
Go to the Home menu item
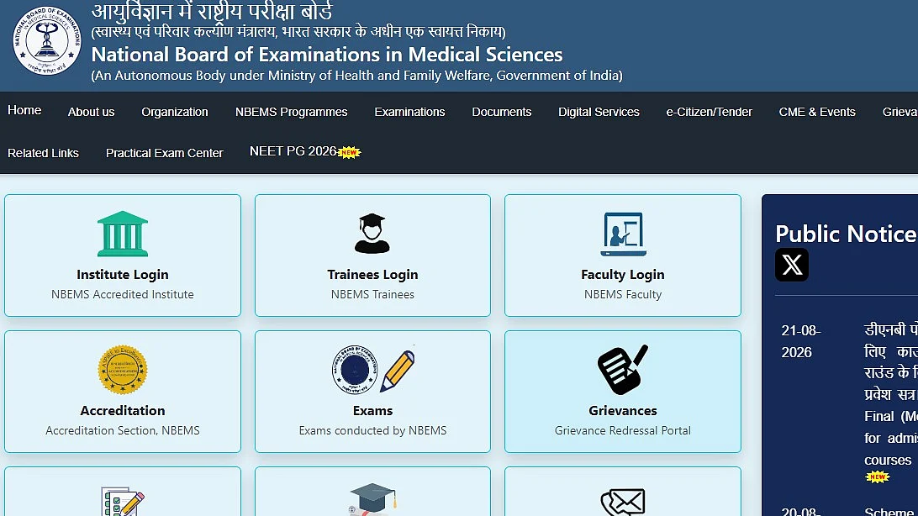24,111
